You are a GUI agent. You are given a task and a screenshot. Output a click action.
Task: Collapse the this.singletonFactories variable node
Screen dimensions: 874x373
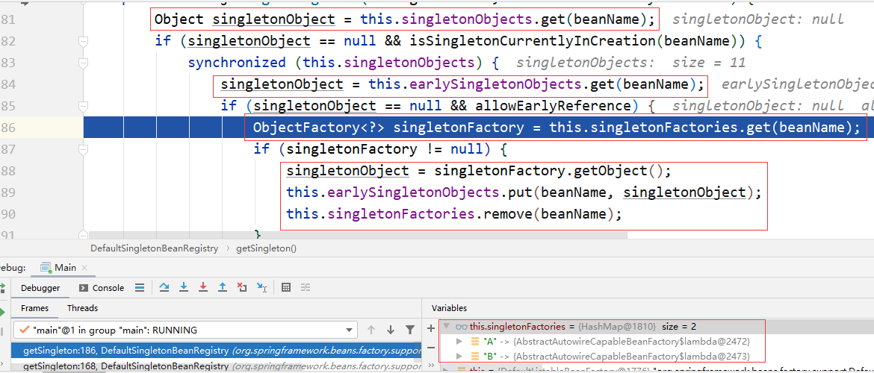[x=447, y=327]
